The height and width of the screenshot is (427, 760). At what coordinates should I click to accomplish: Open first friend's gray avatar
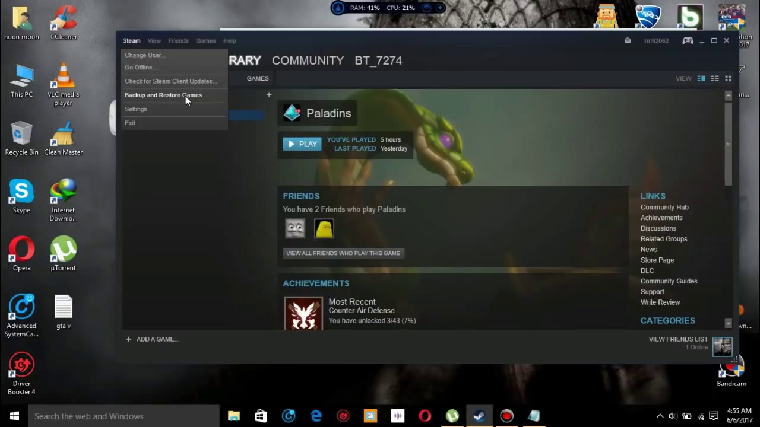point(295,228)
